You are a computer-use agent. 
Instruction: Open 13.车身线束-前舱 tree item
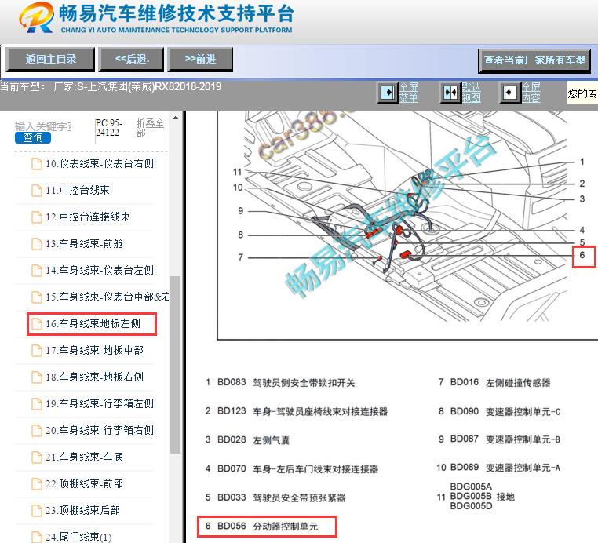(84, 244)
